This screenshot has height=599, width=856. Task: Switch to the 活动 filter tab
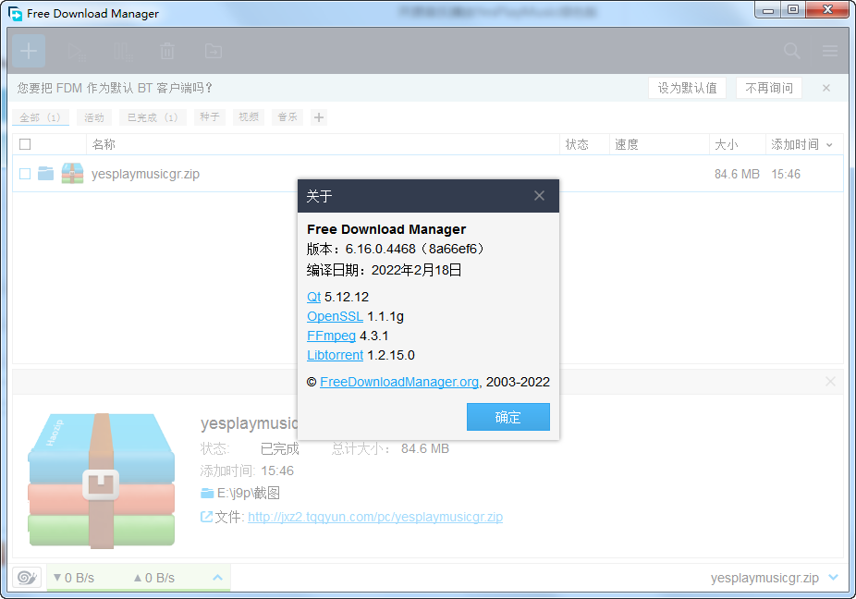coord(94,117)
